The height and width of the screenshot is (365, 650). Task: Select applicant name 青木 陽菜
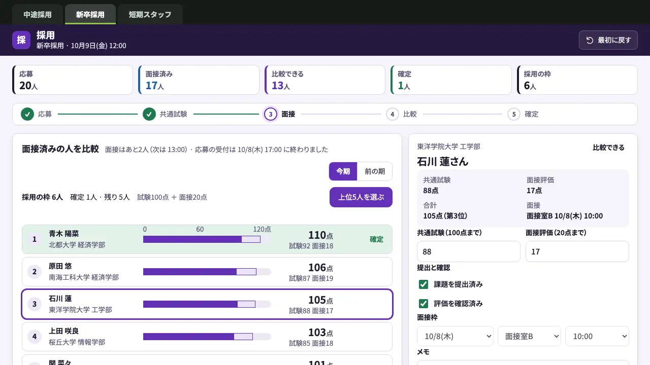pyautogui.click(x=63, y=234)
